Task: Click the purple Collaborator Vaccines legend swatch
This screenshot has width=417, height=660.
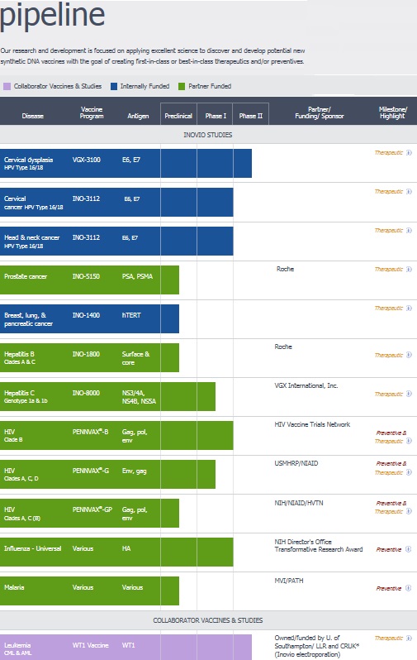Action: [x=7, y=86]
